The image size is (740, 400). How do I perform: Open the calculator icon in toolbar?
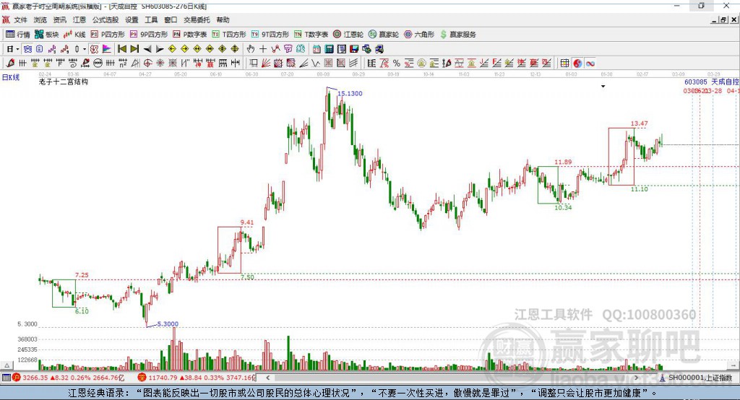[329, 49]
